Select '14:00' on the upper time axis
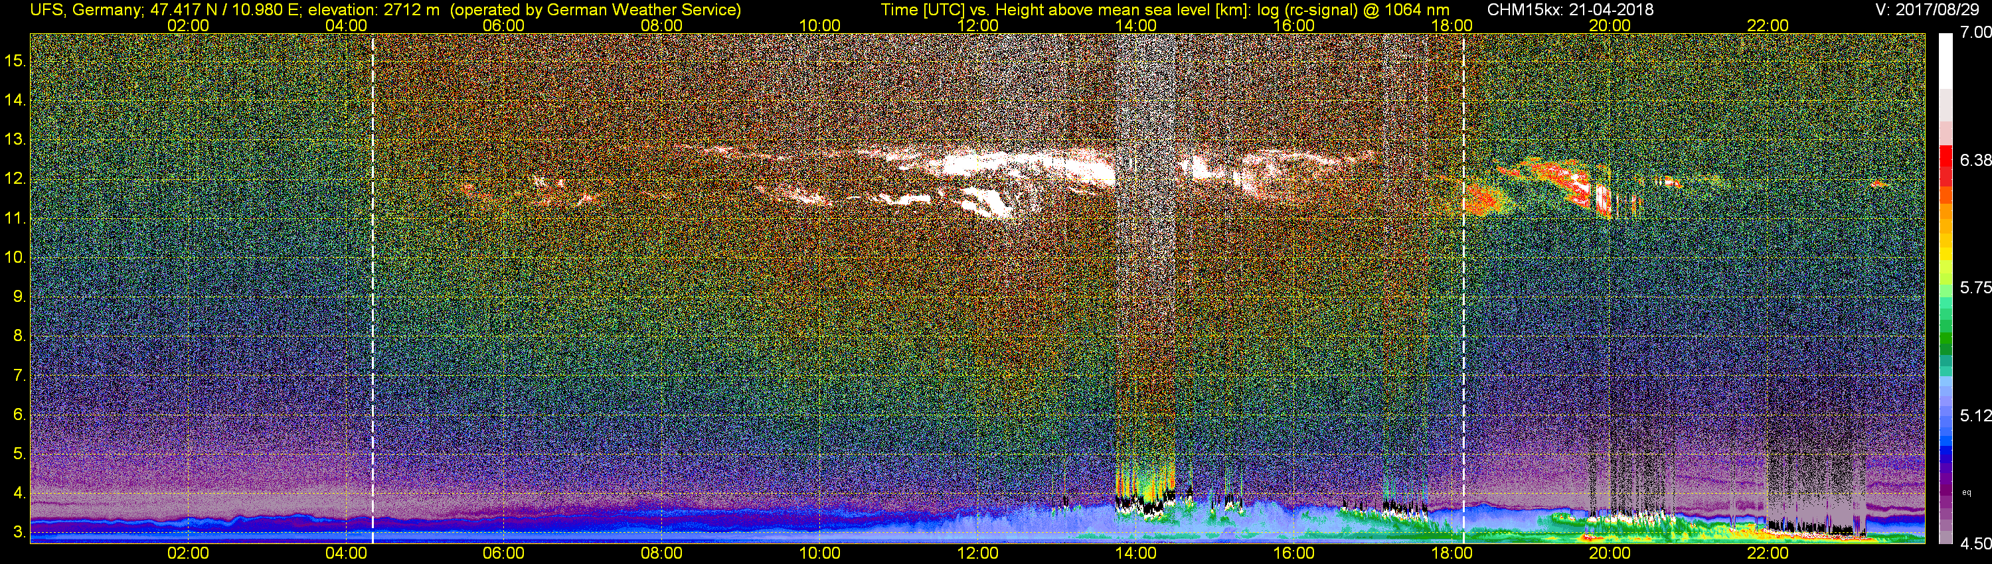Image resolution: width=1992 pixels, height=564 pixels. click(1136, 25)
